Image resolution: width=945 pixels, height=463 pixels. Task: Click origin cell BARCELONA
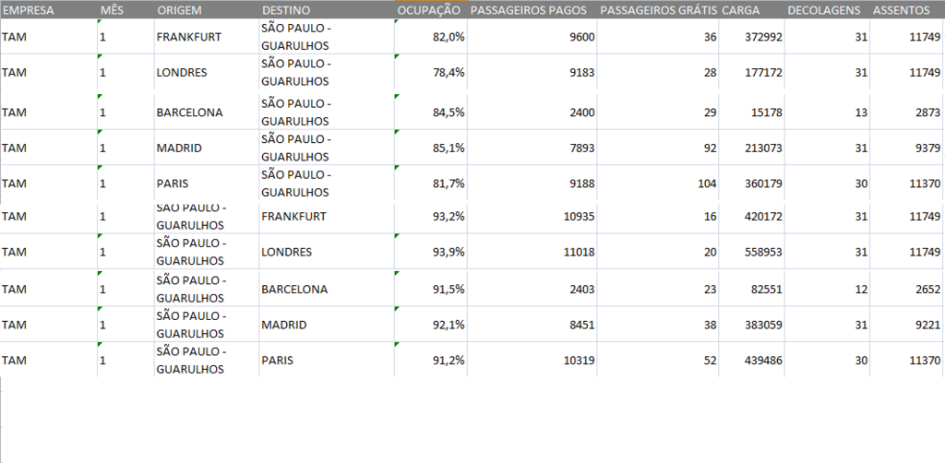206,112
